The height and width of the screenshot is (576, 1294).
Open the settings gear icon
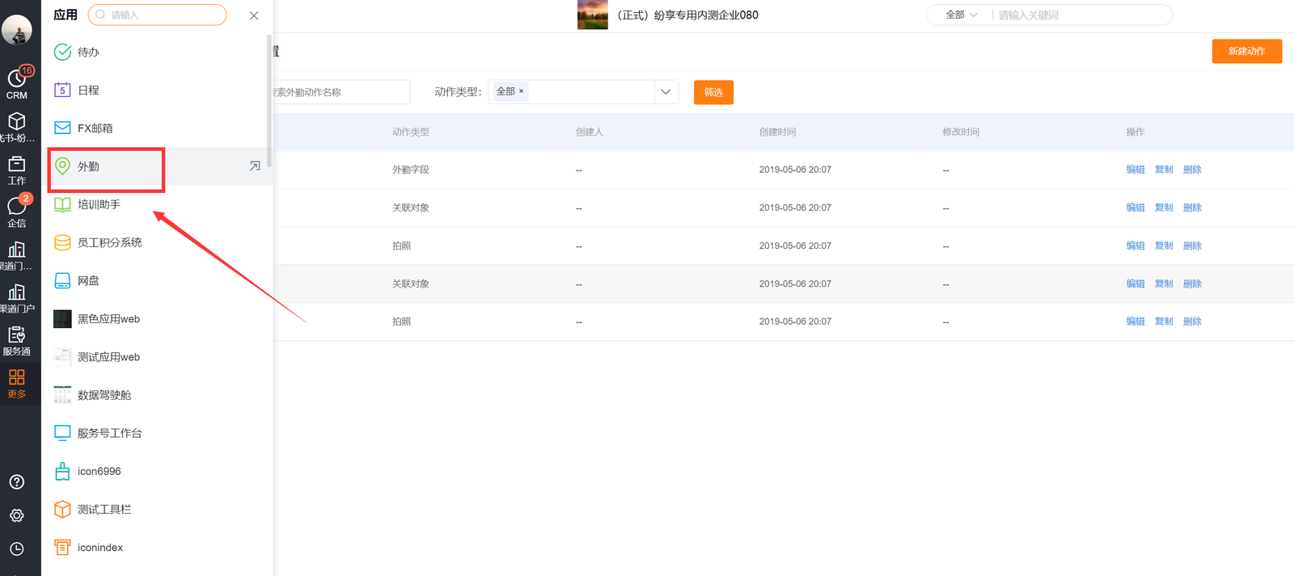click(17, 515)
